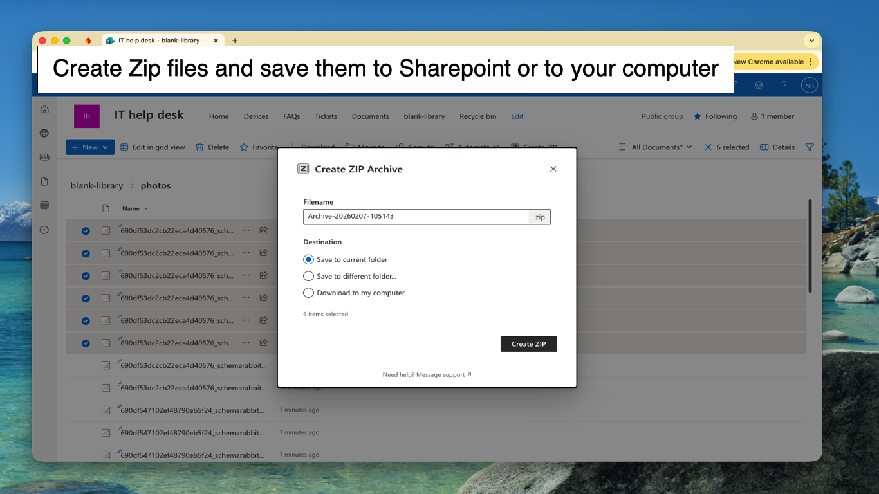Open the filter funnel icon
879x494 pixels.
(810, 147)
